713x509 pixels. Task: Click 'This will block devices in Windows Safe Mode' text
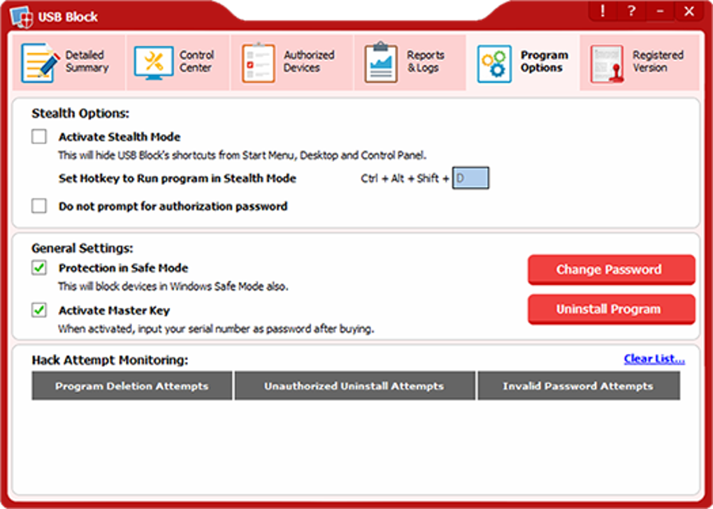click(173, 286)
